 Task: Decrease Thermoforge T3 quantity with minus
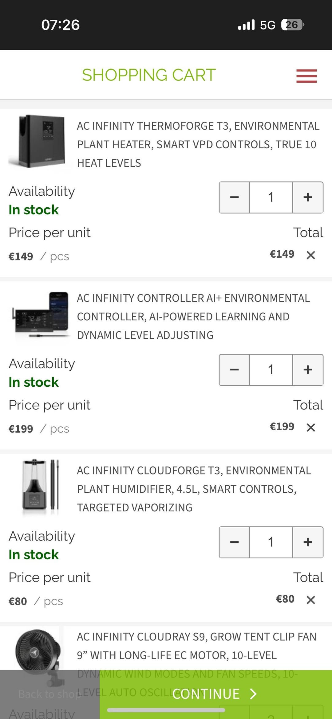click(x=235, y=197)
